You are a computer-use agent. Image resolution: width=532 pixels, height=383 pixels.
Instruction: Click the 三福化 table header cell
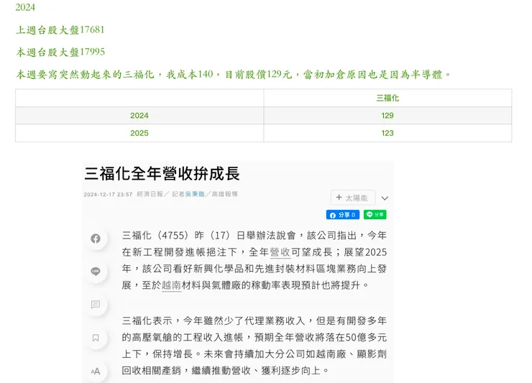(x=387, y=98)
